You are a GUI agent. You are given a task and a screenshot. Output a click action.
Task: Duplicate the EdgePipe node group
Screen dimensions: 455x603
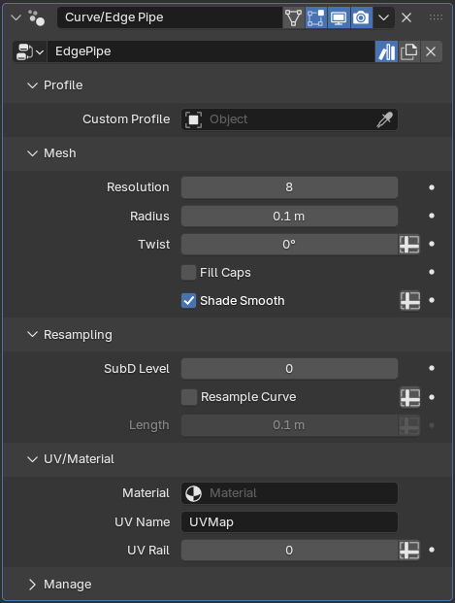click(x=408, y=51)
